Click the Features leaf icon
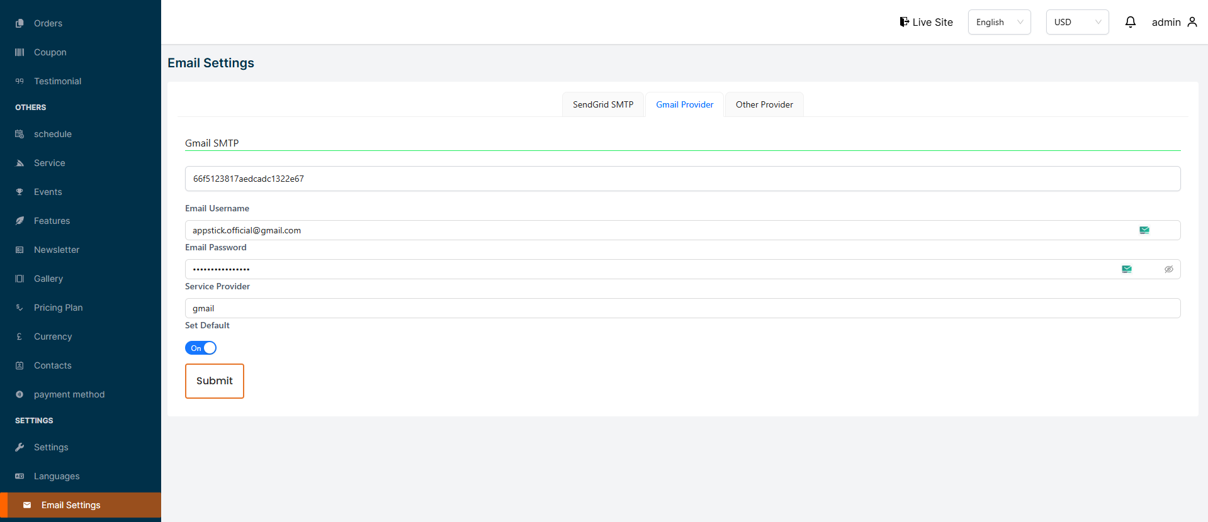1208x522 pixels. (x=20, y=221)
